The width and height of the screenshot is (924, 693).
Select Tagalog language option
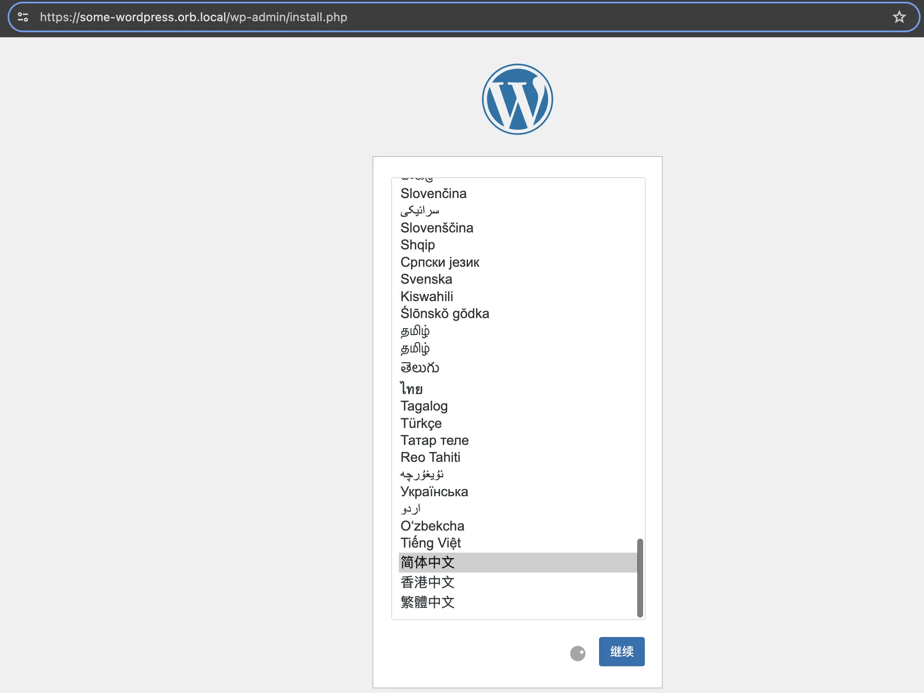coord(518,406)
